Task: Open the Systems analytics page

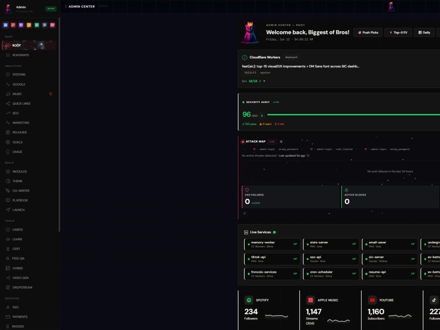Action: (x=29, y=74)
